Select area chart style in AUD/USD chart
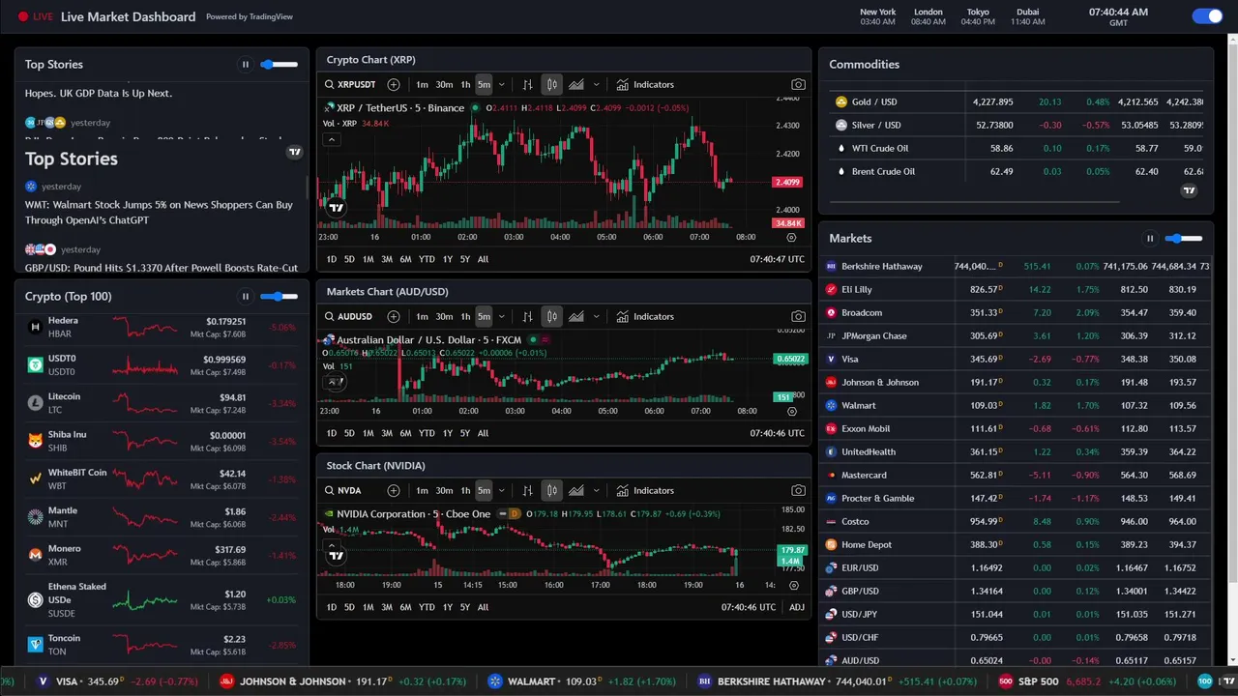The width and height of the screenshot is (1238, 696). [x=576, y=316]
